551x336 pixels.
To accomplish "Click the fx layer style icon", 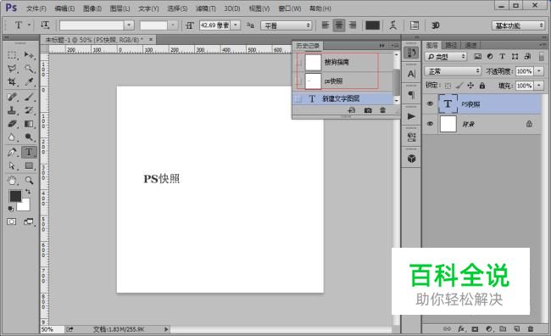I will point(461,329).
